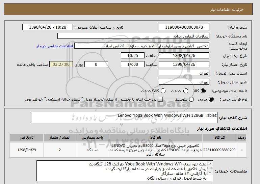Click the scroll up arrow in buyer notes

tap(210, 164)
